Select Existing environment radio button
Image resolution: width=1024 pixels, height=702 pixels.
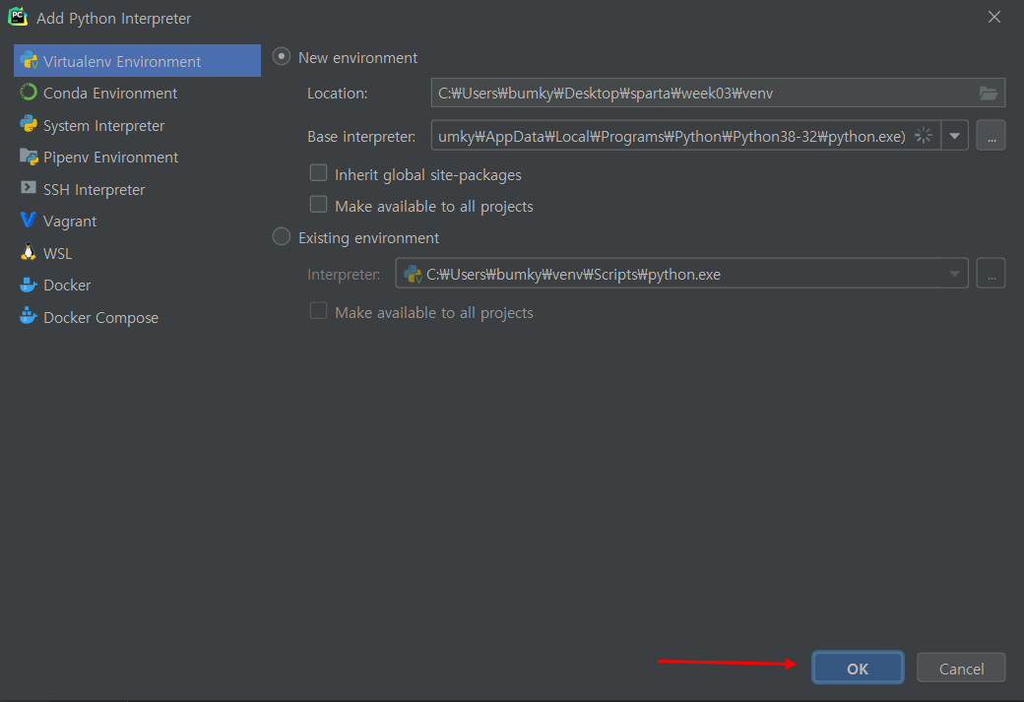tap(282, 236)
